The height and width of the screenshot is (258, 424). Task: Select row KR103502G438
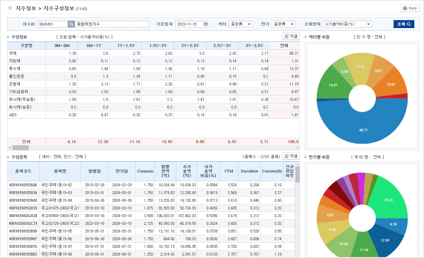(x=152, y=216)
